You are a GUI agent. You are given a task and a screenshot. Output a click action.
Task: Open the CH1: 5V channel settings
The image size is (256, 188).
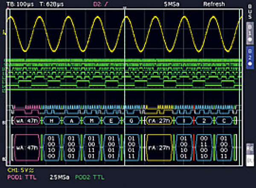(x=21, y=170)
